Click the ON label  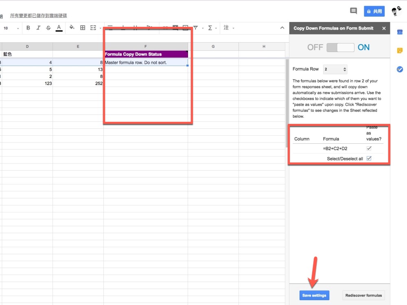point(363,48)
